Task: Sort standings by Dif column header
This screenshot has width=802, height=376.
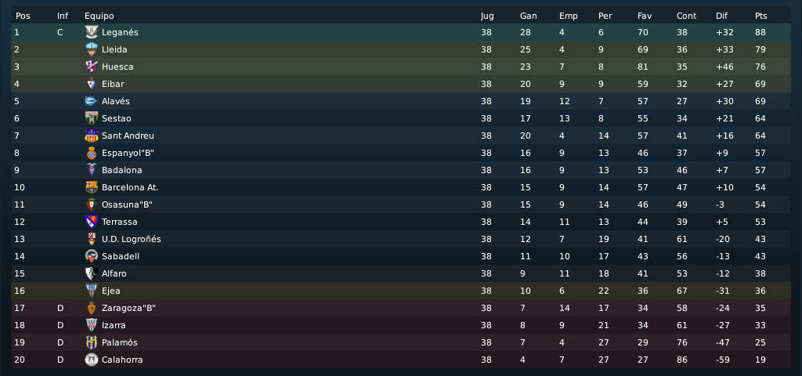Action: click(721, 16)
